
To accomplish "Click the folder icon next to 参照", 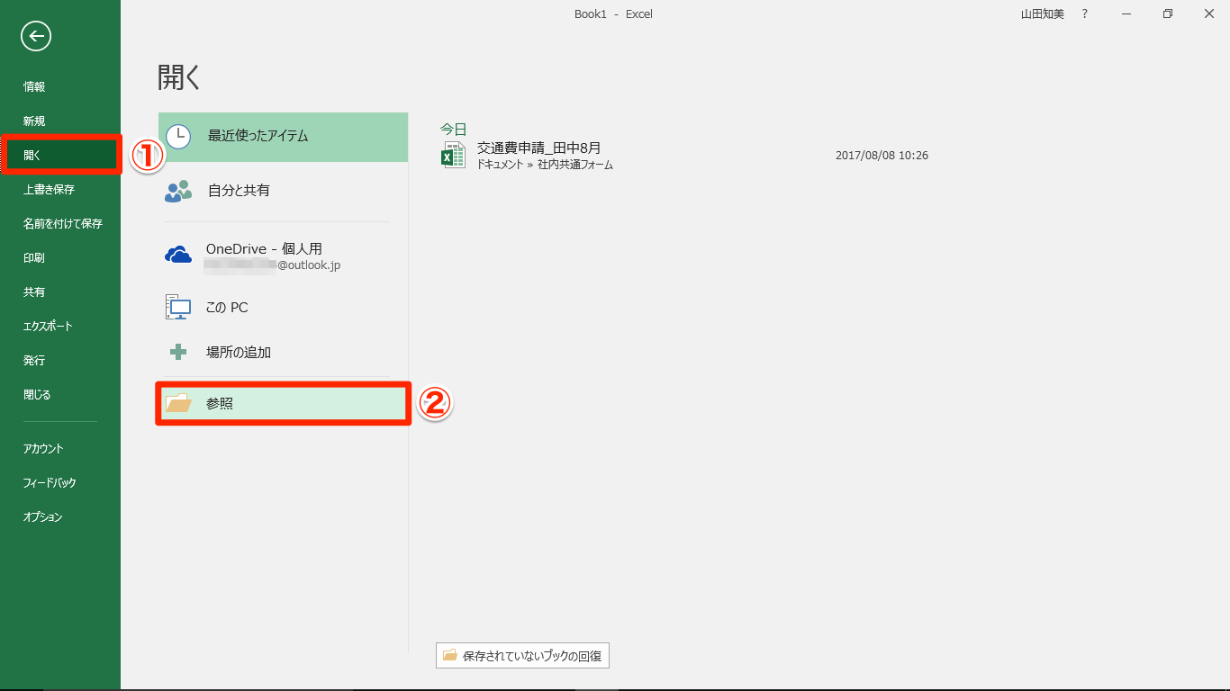I will coord(178,403).
